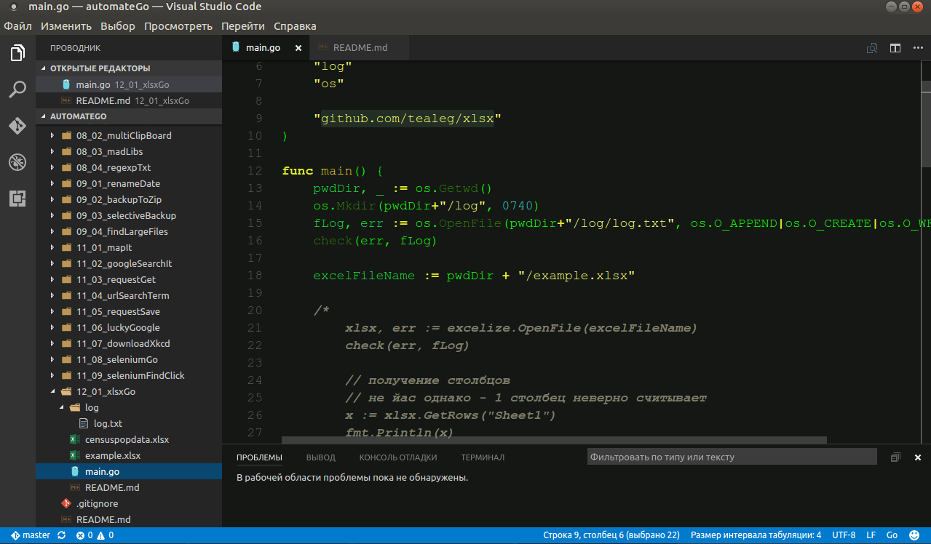Open example.xlsx in the file tree

point(112,455)
